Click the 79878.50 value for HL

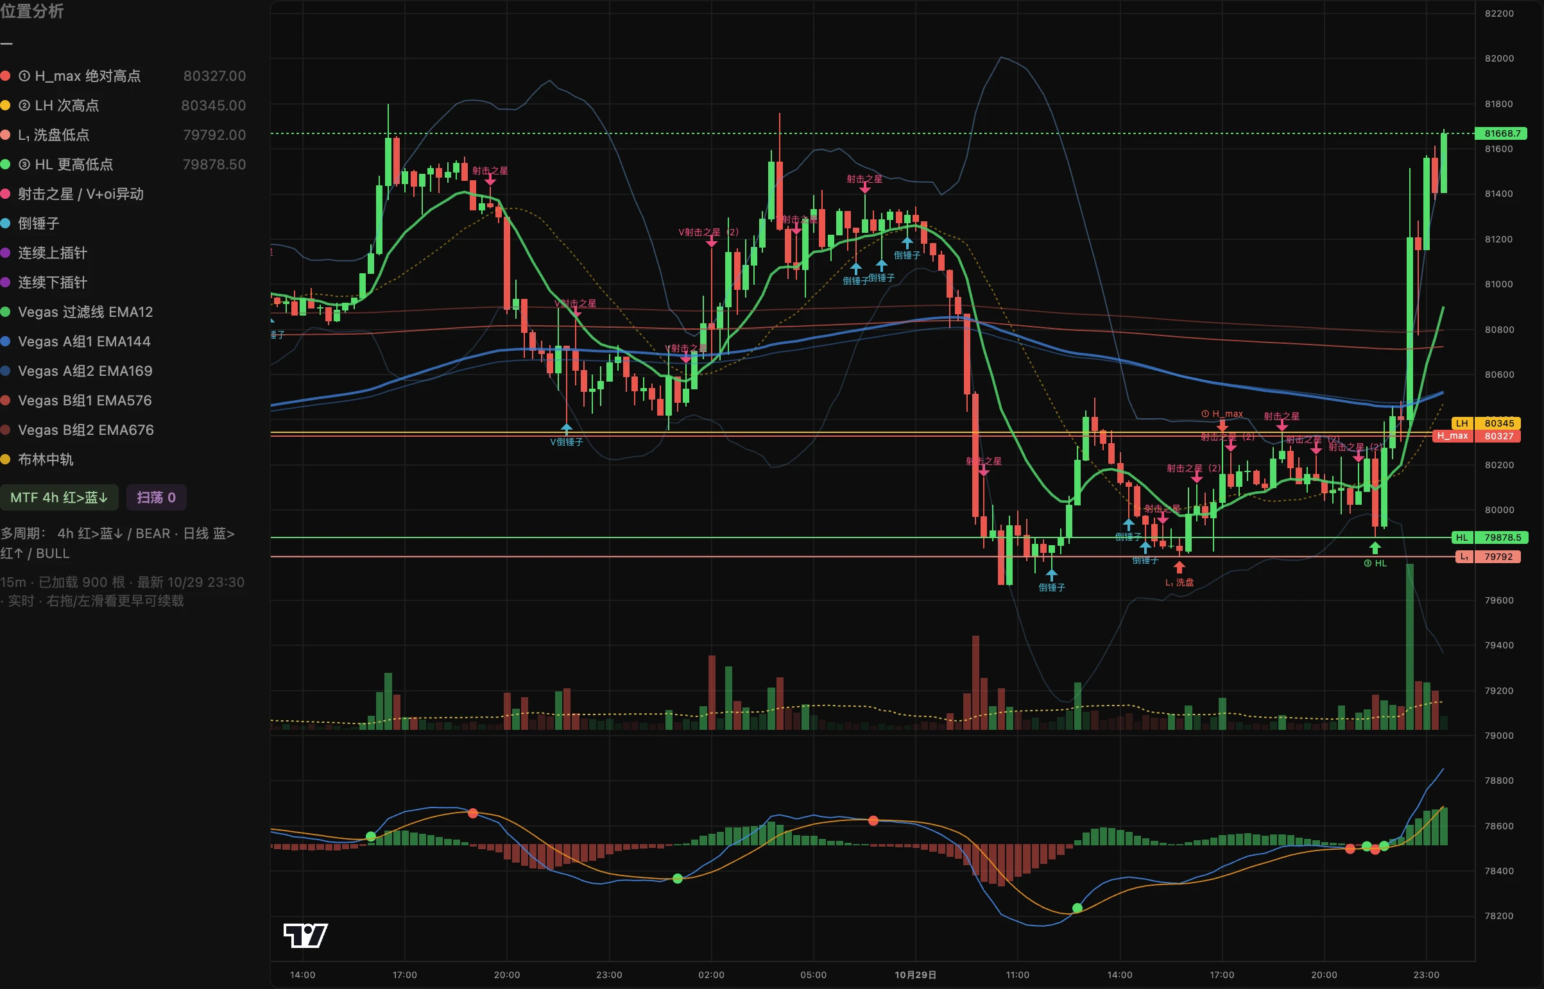[x=214, y=164]
